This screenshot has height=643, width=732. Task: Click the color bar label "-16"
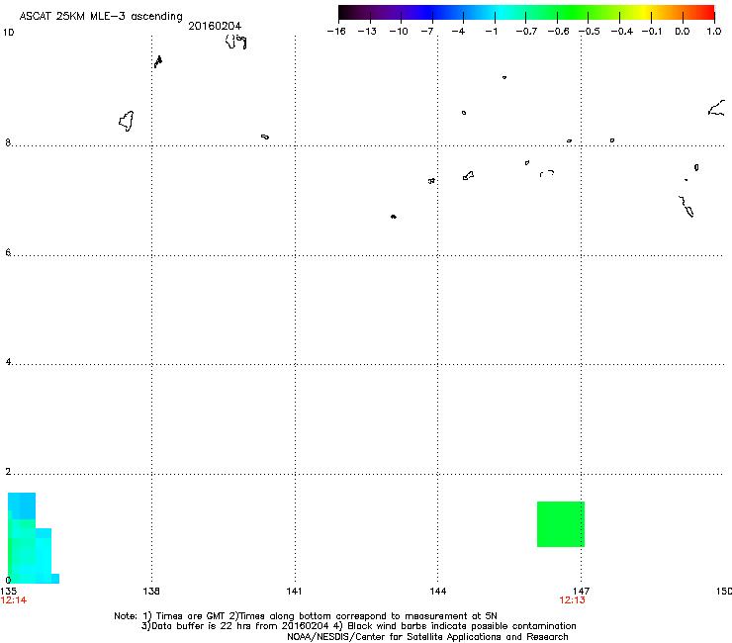(336, 32)
